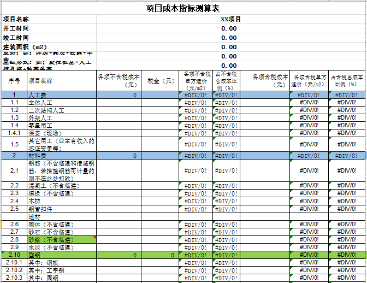
Task: Select the 竣工时间 label cell
Action: [x=16, y=38]
